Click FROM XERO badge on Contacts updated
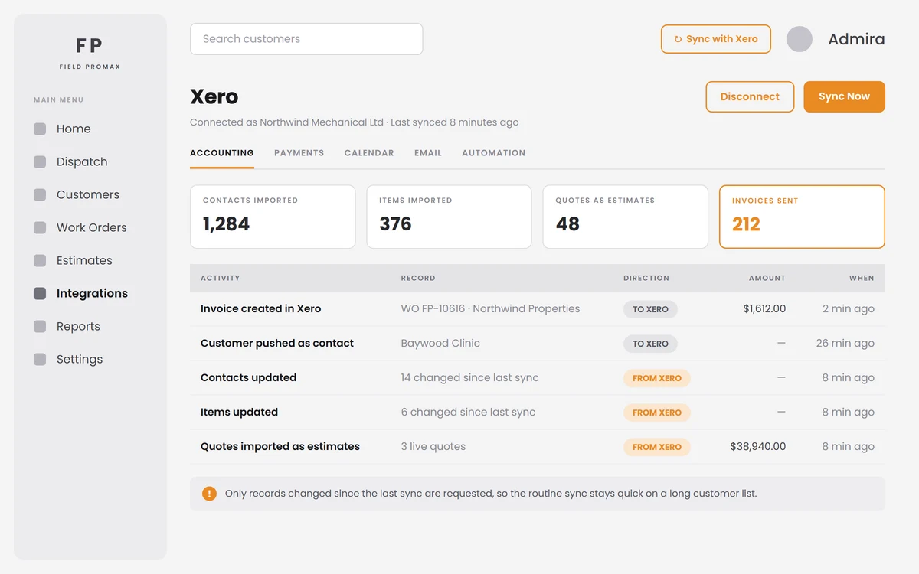The image size is (919, 574). pos(657,378)
